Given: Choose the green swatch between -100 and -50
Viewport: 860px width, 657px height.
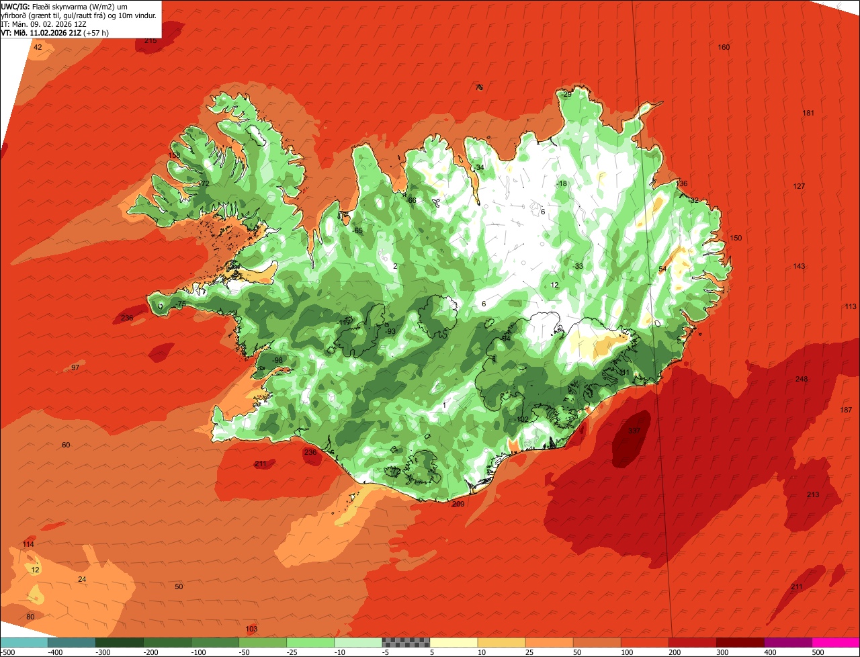Looking at the screenshot, I should 214,642.
